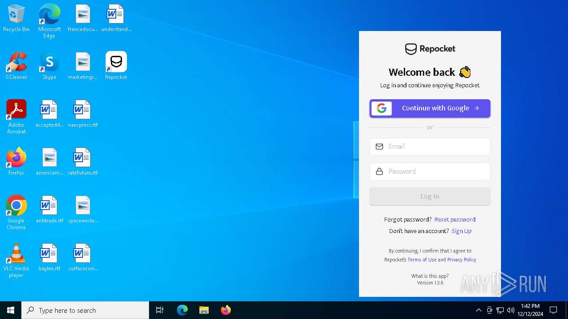
Task: Open the Repocket desktop shortcut
Action: pyautogui.click(x=116, y=66)
